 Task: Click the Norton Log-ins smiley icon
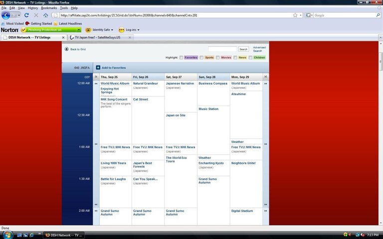[x=121, y=30]
